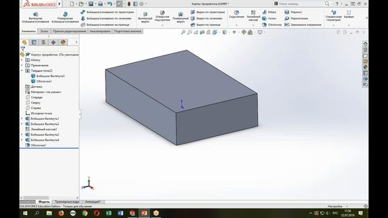388x218 pixels.
Task: Open the Линейный массив dropdown arrow
Action: click(253, 25)
